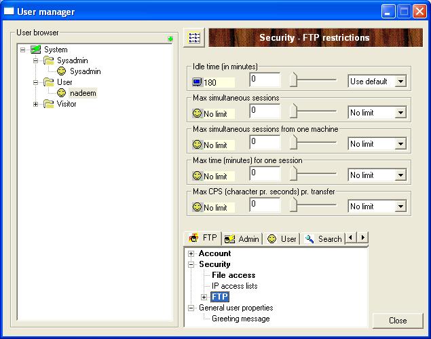Click the Max simultaneous sessions smiley icon
431x339 pixels.
(x=198, y=113)
